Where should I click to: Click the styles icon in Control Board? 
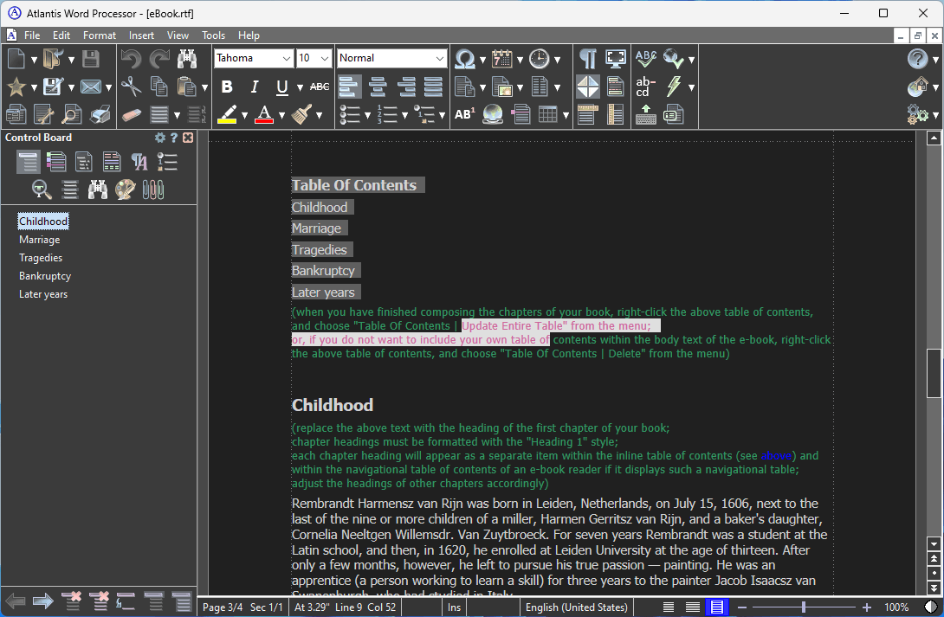coord(139,162)
